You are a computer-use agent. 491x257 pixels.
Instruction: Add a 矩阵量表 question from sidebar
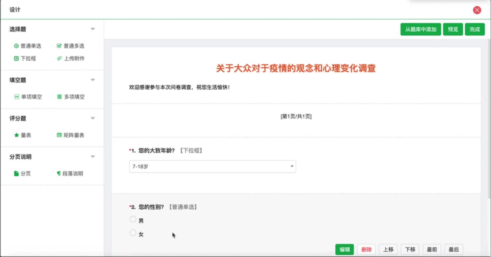click(x=70, y=135)
